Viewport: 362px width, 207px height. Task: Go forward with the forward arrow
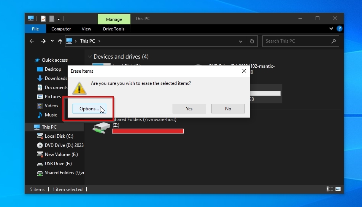coord(43,41)
